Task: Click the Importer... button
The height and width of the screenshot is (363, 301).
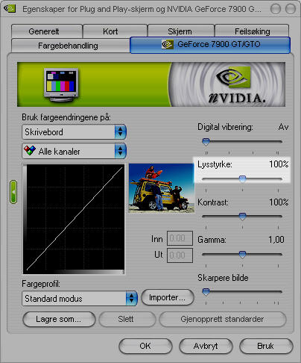Action: click(x=168, y=297)
